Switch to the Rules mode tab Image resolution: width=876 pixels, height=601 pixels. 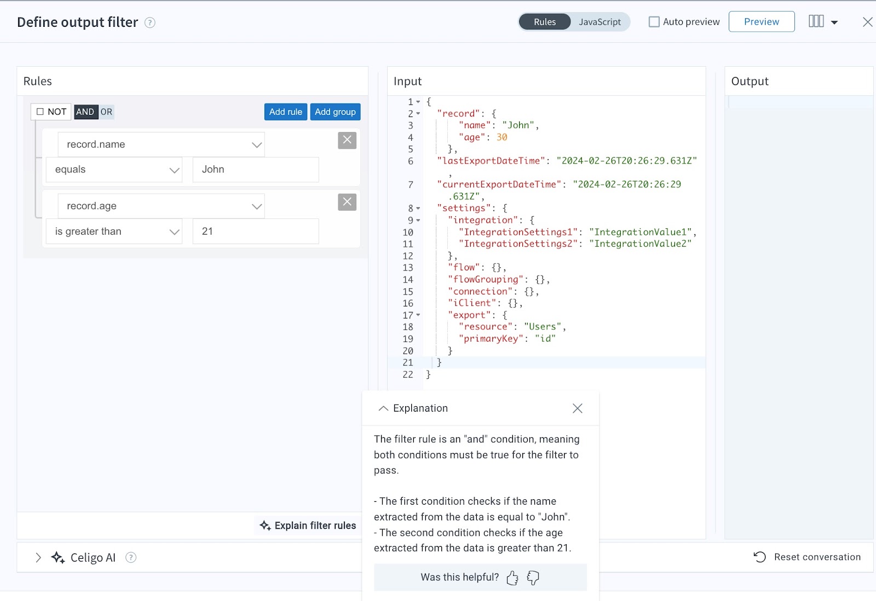coord(545,22)
